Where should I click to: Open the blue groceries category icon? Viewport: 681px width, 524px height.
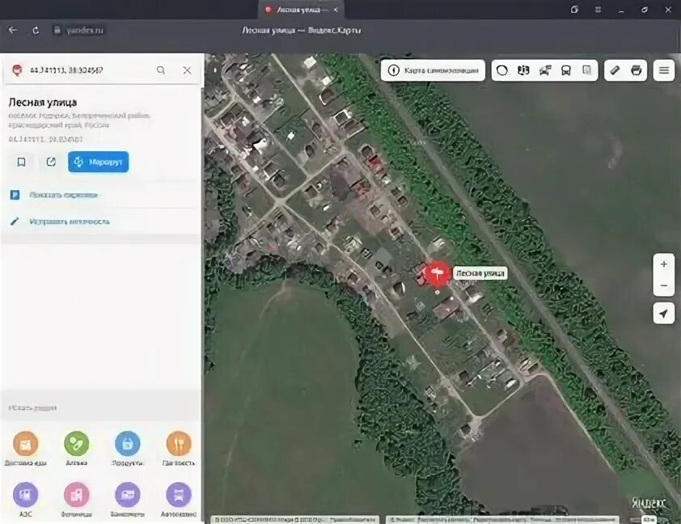pyautogui.click(x=127, y=444)
